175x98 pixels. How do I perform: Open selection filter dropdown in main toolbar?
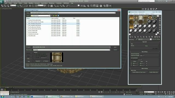click(13, 5)
